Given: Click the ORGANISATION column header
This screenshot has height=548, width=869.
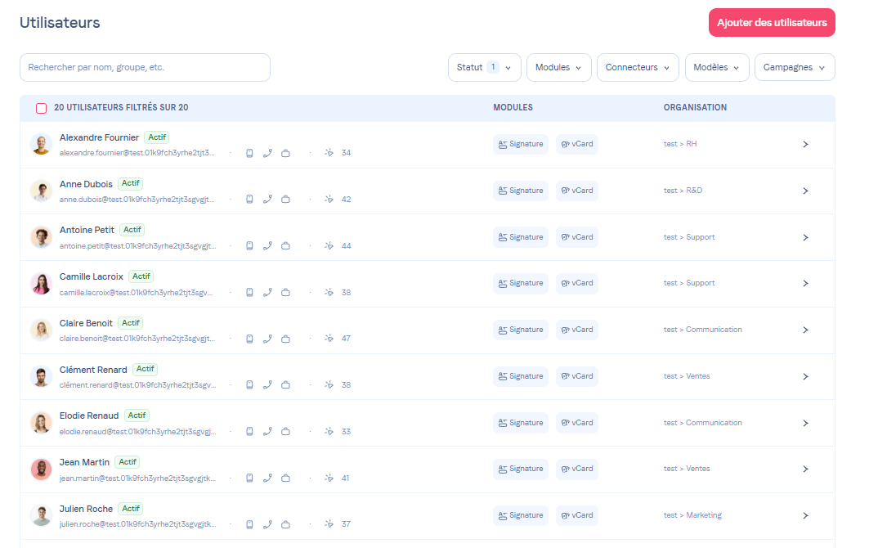Looking at the screenshot, I should pos(695,108).
